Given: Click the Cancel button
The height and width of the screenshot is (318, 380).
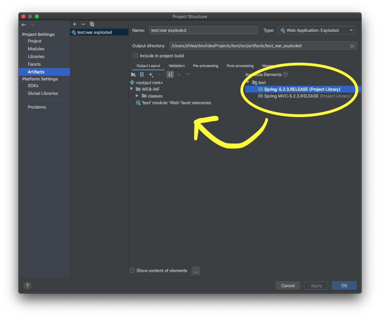Looking at the screenshot, I should (288, 285).
